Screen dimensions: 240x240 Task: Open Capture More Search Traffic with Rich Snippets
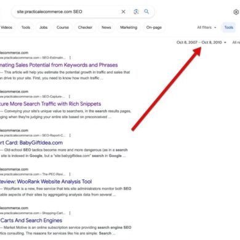pyautogui.click(x=50, y=104)
